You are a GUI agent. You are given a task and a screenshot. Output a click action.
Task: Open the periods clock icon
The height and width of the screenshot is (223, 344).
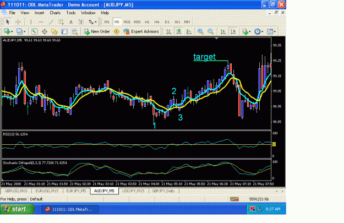pyautogui.click(x=258, y=31)
